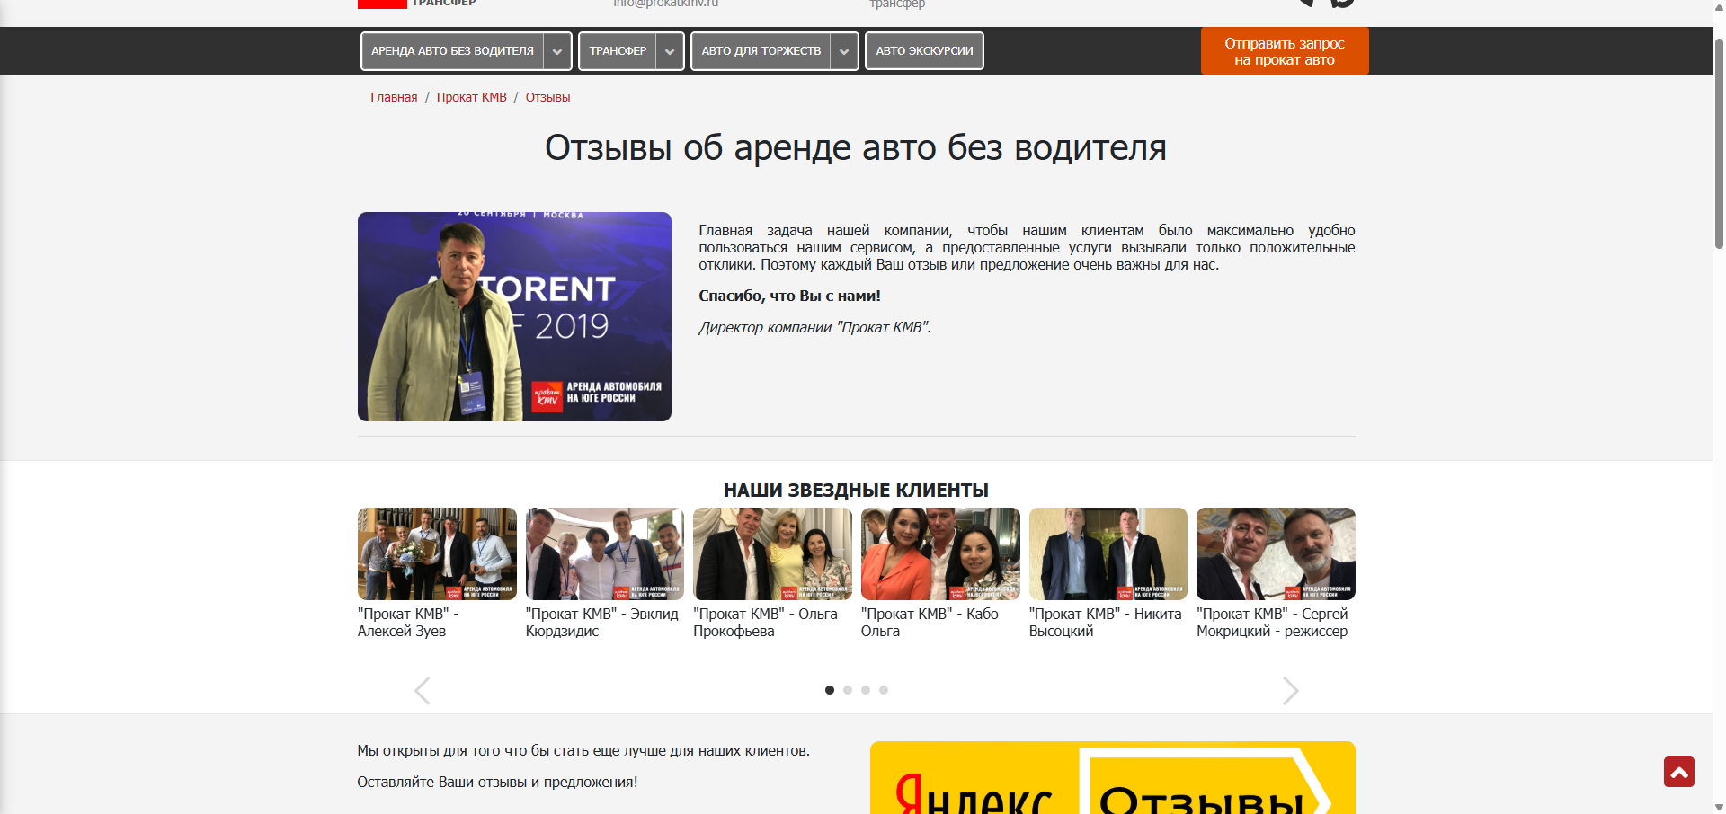Viewport: 1726px width, 814px height.
Task: Open the Никита Высоцкий client photo
Action: point(1108,553)
